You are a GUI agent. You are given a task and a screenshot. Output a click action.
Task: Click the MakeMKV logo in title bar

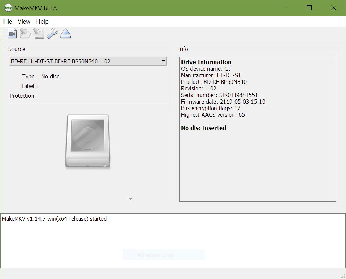pyautogui.click(x=8, y=8)
